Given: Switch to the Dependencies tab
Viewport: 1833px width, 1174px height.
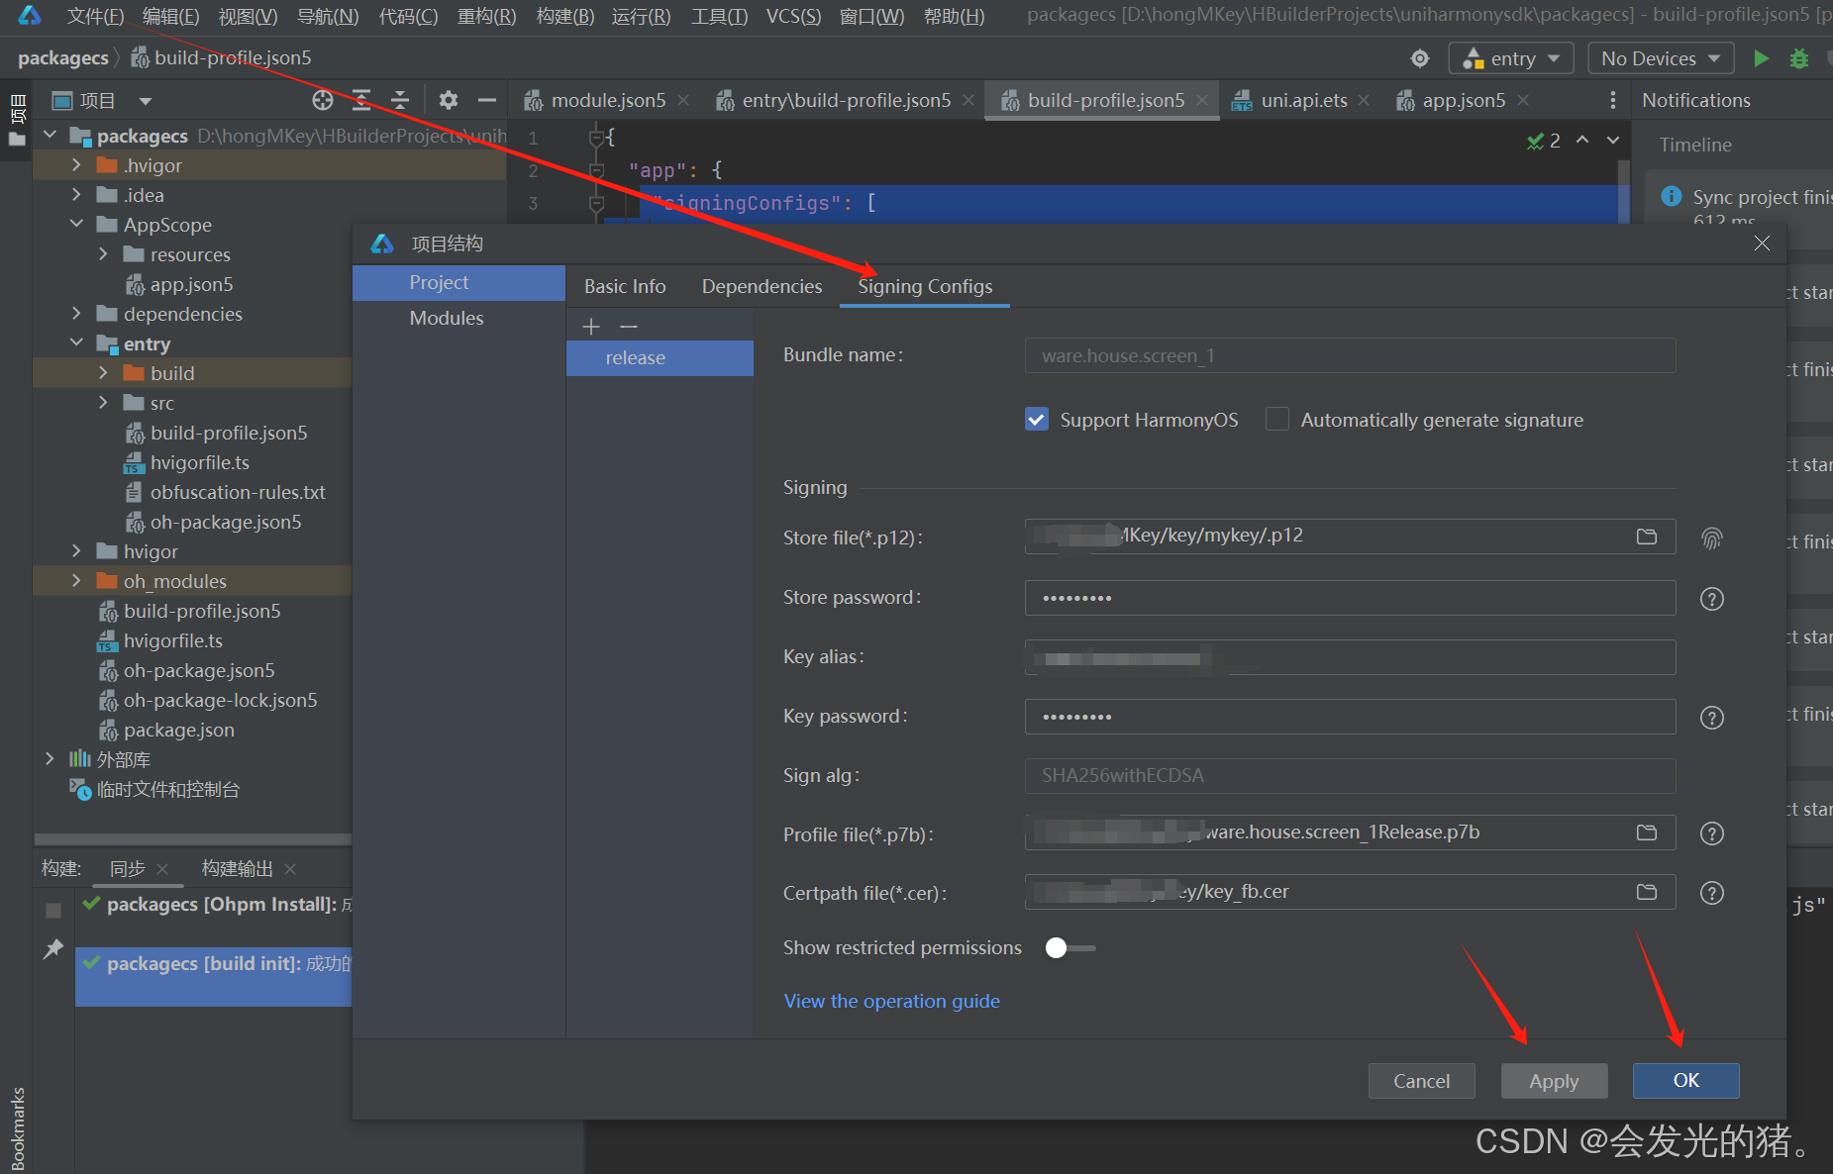Looking at the screenshot, I should coord(762,286).
